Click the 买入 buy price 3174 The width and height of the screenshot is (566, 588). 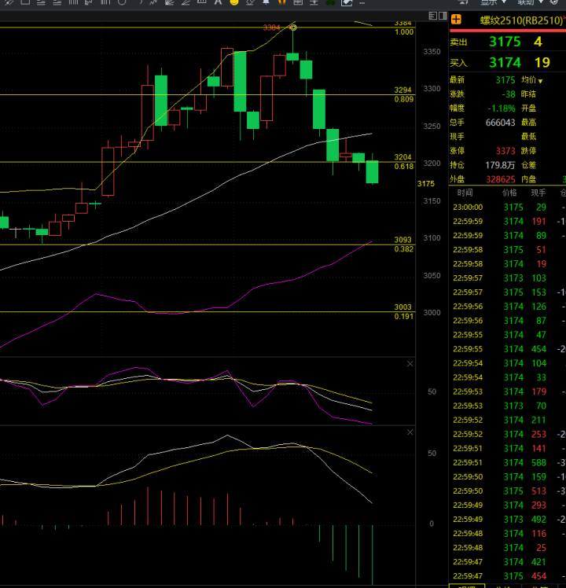pyautogui.click(x=504, y=62)
